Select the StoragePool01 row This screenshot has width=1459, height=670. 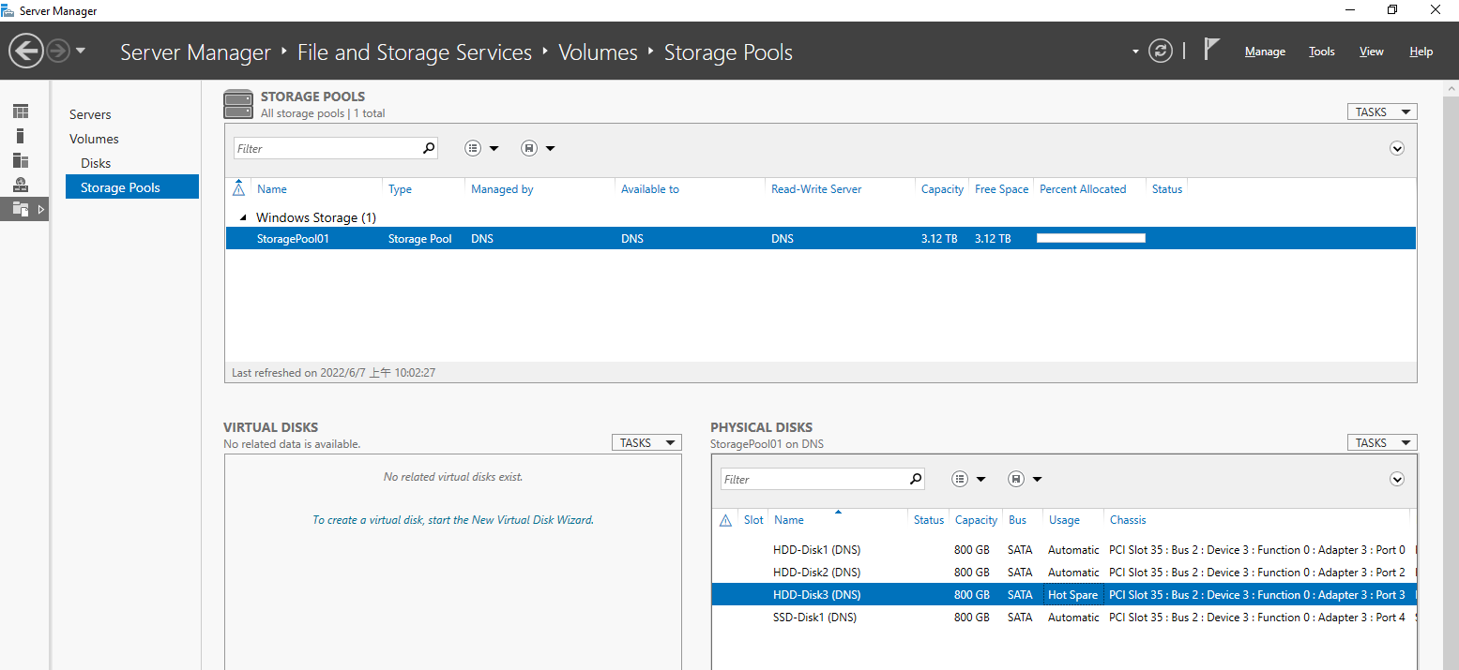pos(821,239)
